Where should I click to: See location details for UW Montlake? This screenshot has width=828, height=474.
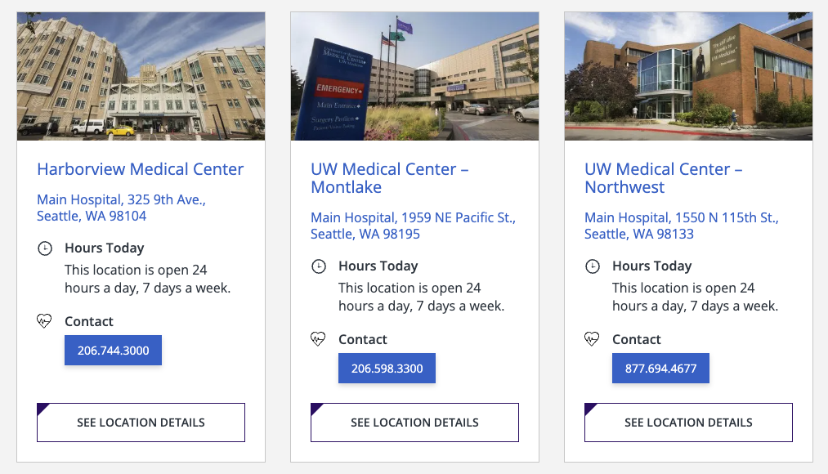click(414, 423)
